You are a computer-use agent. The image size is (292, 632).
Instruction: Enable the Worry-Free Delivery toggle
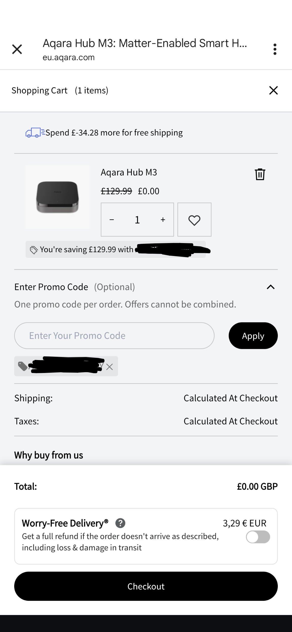[x=258, y=537]
